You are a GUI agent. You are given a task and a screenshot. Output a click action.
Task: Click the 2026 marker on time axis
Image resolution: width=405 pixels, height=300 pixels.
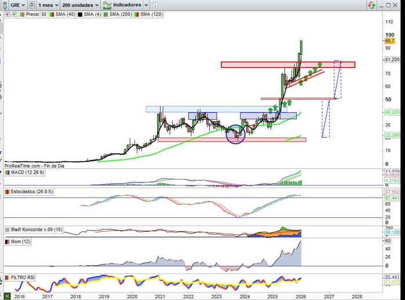301,296
